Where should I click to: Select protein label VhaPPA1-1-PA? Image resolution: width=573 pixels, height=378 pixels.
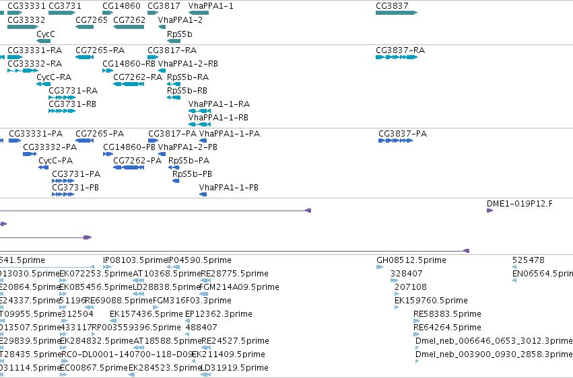click(x=230, y=134)
